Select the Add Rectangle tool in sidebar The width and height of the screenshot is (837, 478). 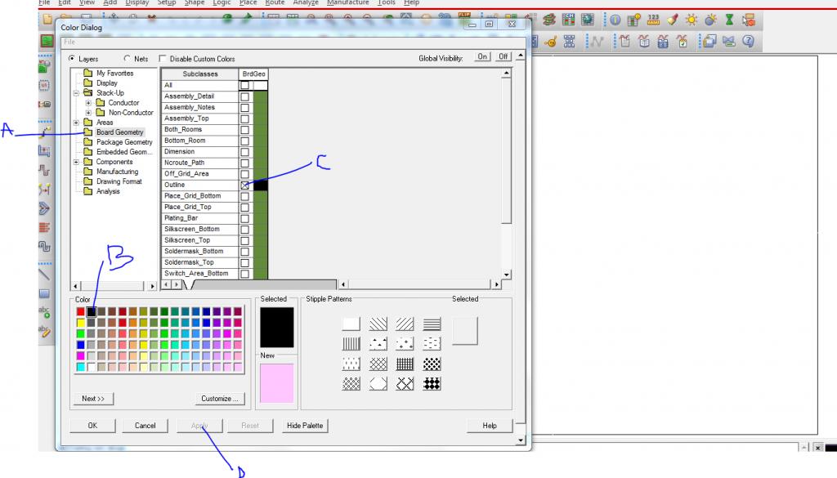44,294
